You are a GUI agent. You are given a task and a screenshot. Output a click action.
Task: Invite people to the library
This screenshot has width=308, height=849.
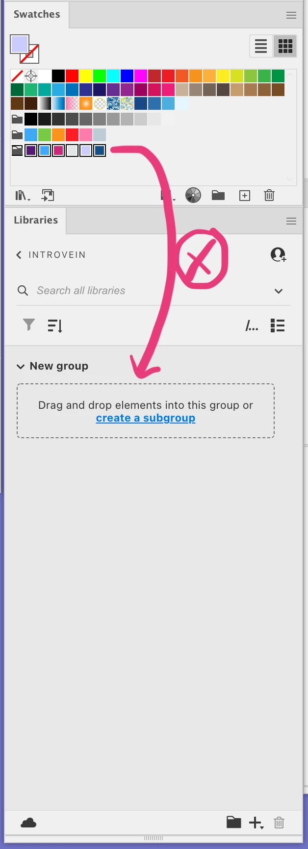pos(279,254)
